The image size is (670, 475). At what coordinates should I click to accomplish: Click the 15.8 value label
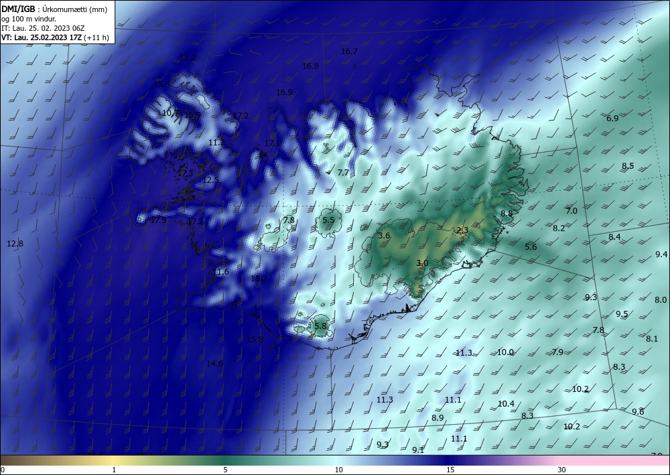pyautogui.click(x=255, y=339)
